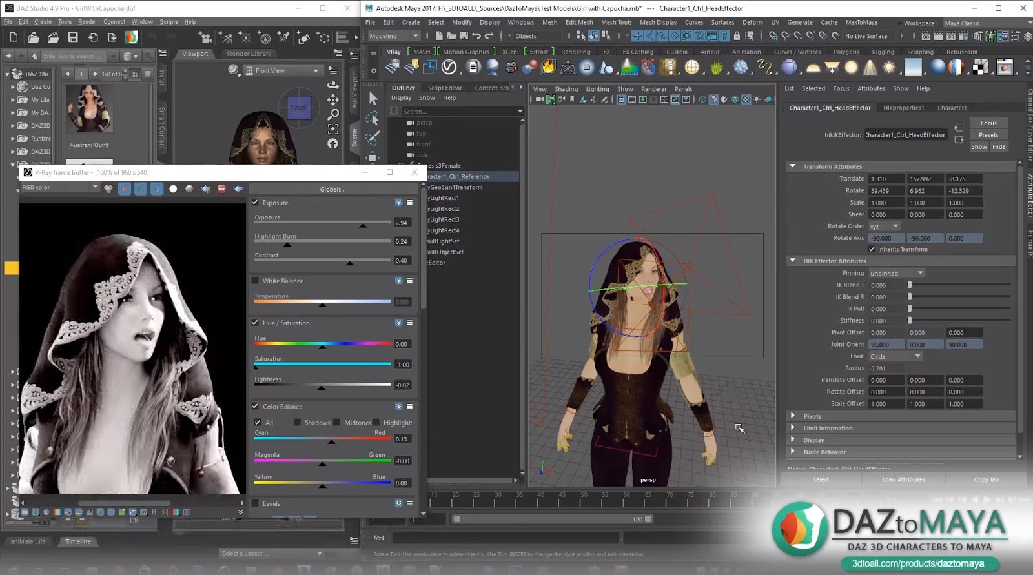1033x575 pixels.
Task: Click the Saturation slider track
Action: [322, 365]
